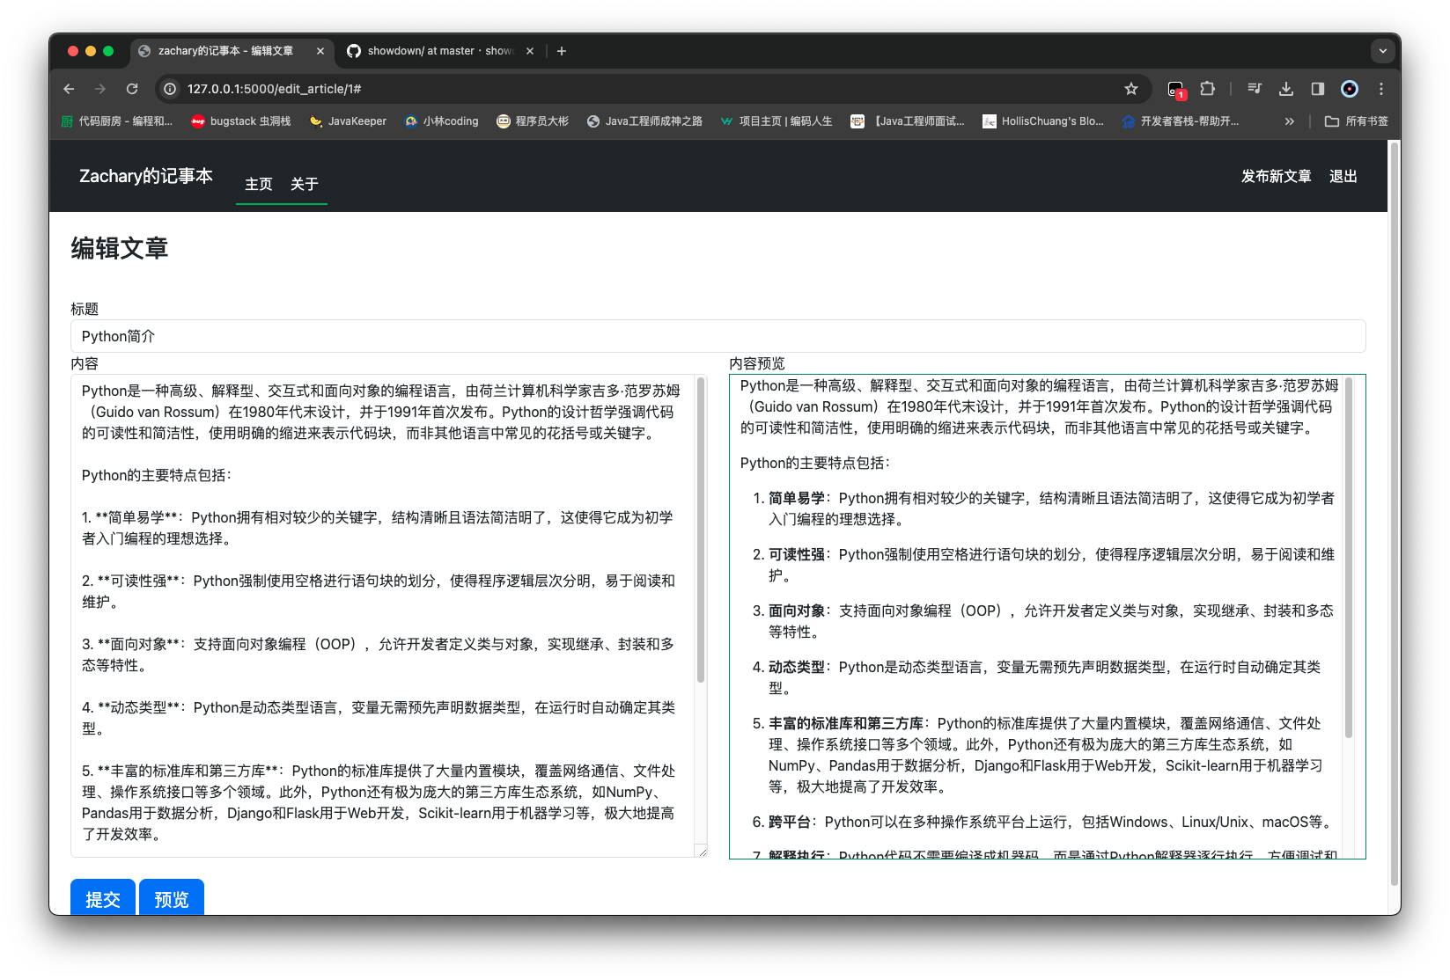Open the HollisChuang's Blog bookmark
1450x980 pixels.
tap(1042, 121)
